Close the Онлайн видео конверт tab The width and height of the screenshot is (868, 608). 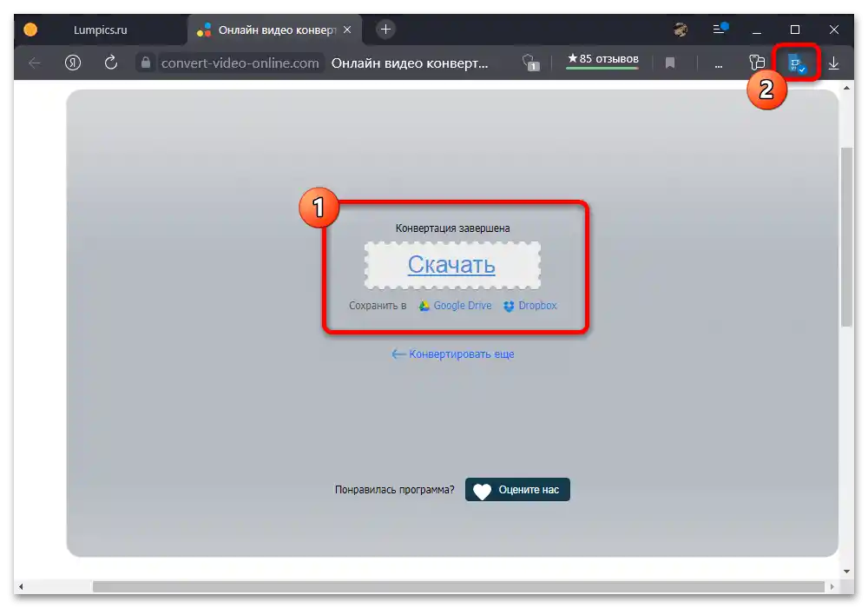click(x=347, y=30)
